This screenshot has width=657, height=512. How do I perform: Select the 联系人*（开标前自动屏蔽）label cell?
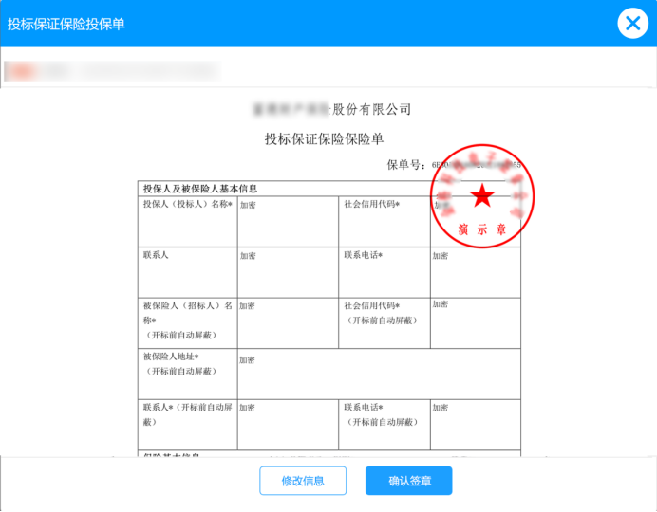point(187,413)
